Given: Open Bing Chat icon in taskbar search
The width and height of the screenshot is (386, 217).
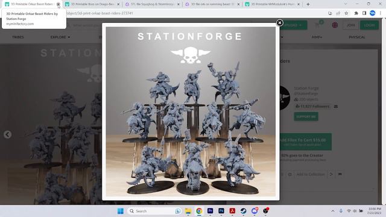Looking at the screenshot, I should pos(178,211).
